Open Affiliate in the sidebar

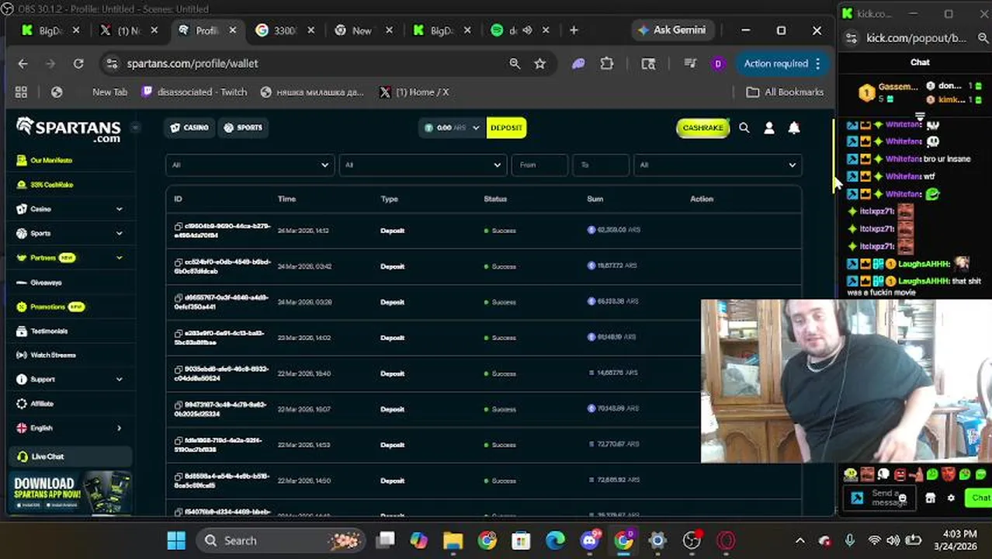point(41,404)
